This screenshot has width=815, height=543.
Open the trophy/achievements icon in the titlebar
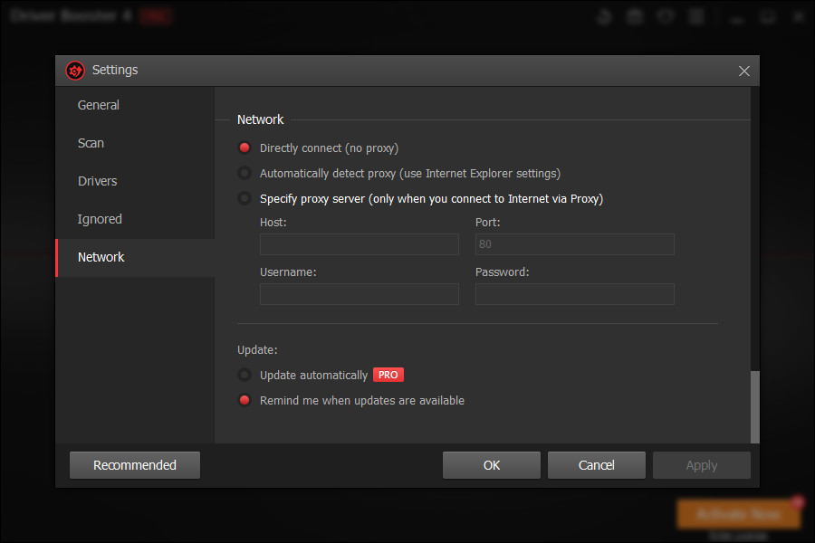pyautogui.click(x=604, y=15)
